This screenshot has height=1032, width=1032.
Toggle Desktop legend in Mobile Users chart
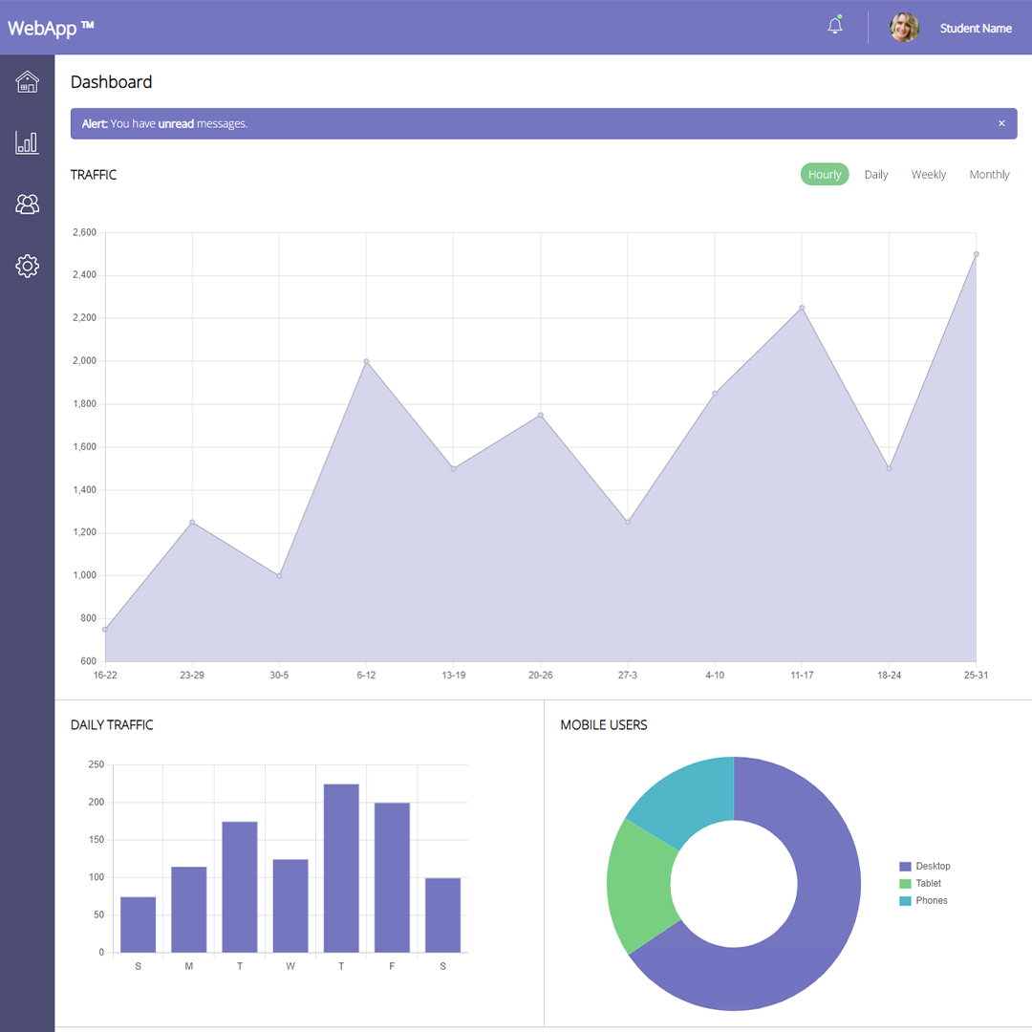tap(924, 866)
